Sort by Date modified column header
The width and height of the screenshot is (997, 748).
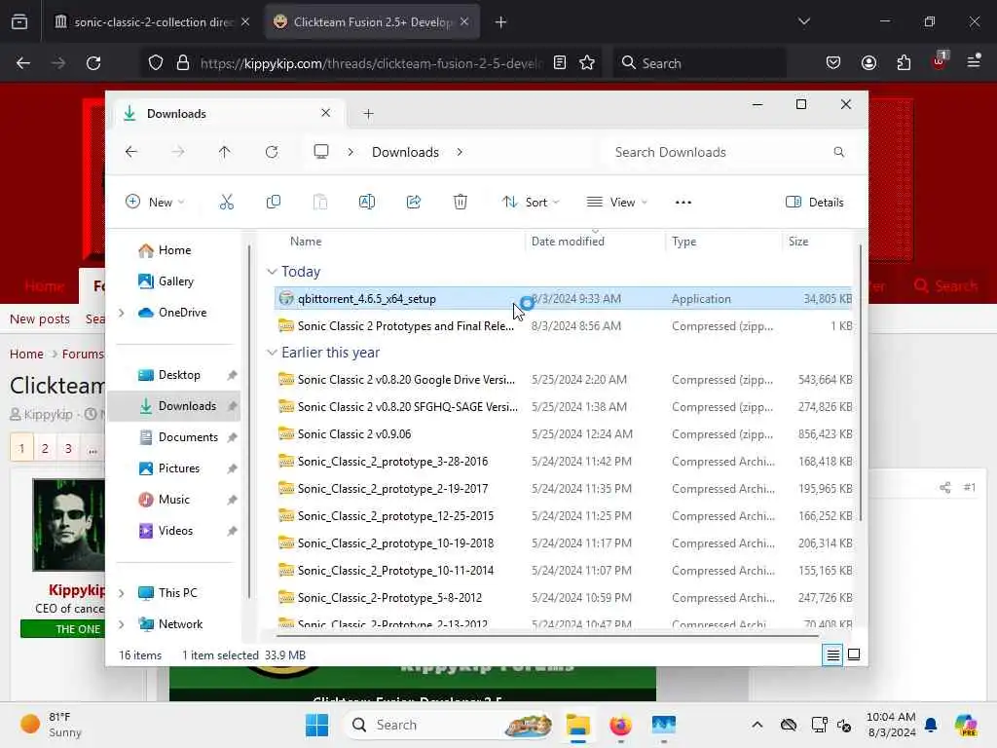tap(568, 242)
